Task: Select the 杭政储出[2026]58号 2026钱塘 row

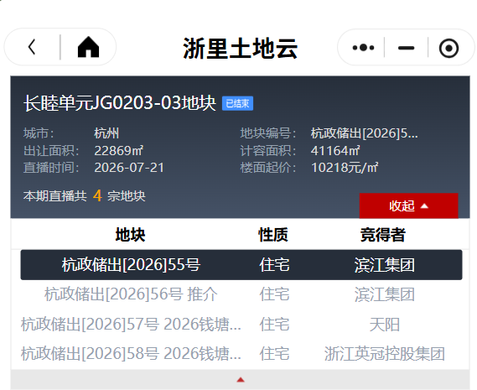Action: (x=241, y=353)
